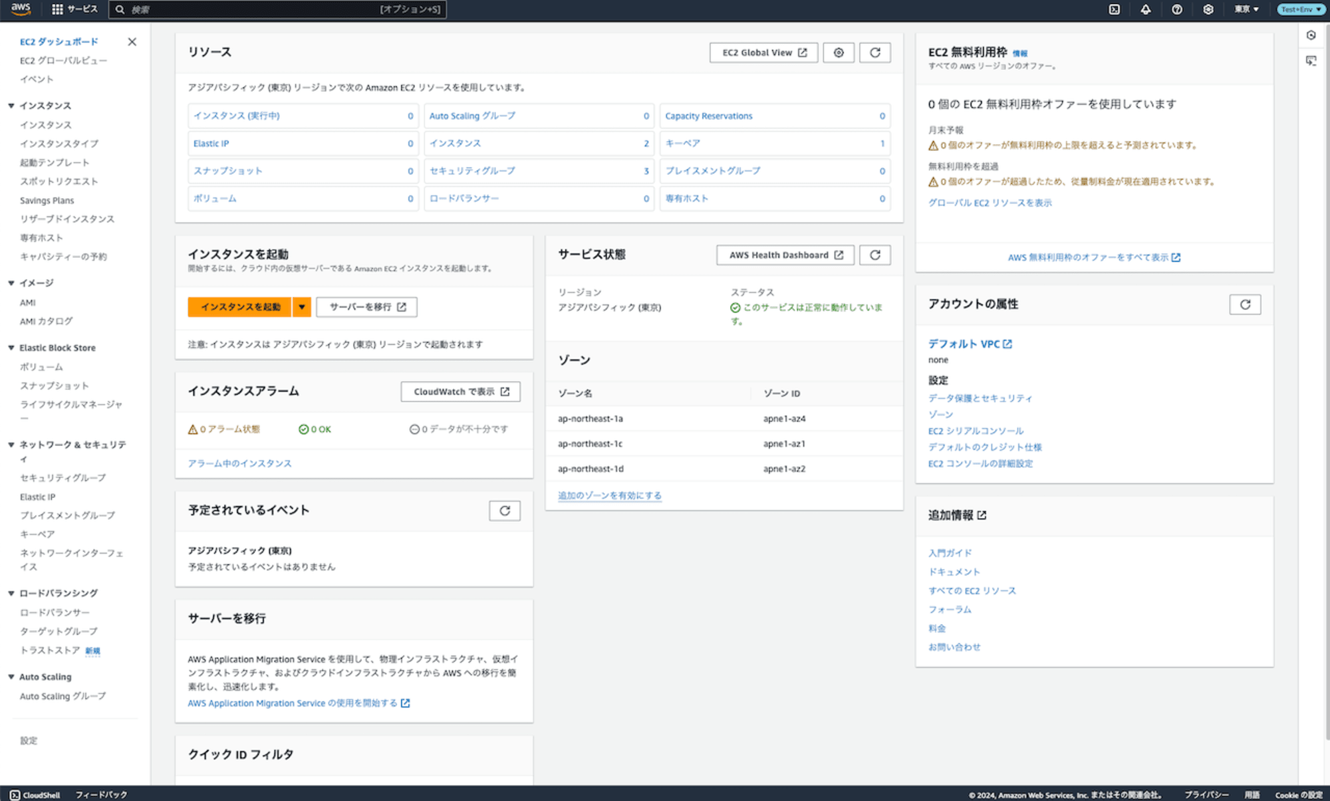Screen dimensions: 1330x801
Task: Open EC2 グローバルビュー in sidebar
Action: (63, 60)
